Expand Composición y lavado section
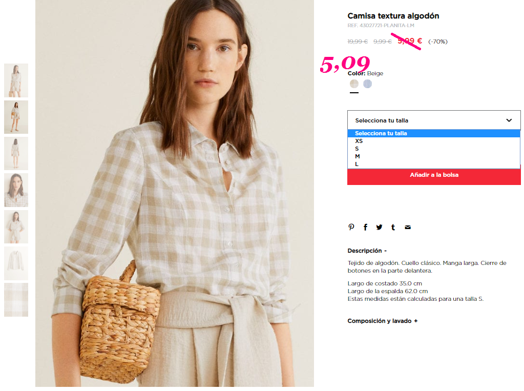Screen dimensions: 524x391 [x=383, y=321]
